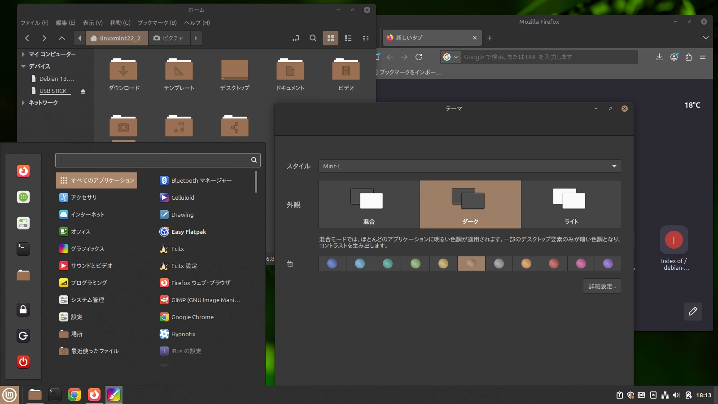The height and width of the screenshot is (404, 718).
Task: Open the search engine dropdown in URL bar
Action: point(451,57)
